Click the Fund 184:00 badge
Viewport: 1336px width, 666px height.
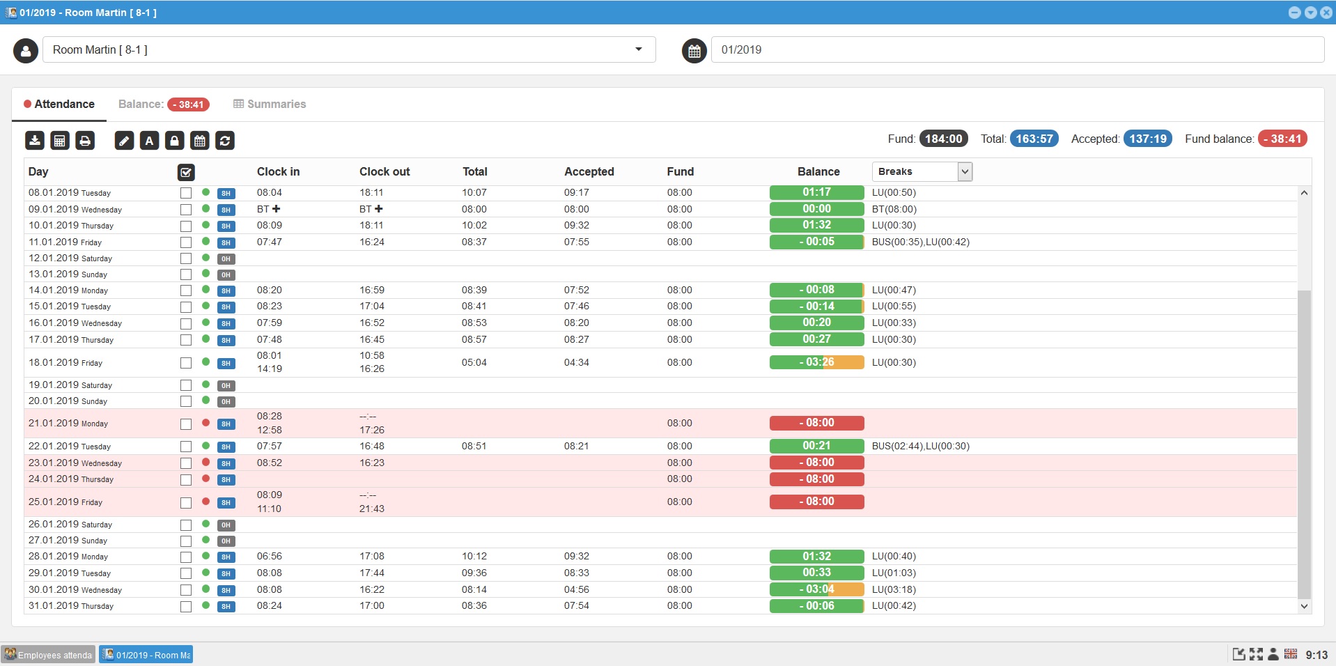[x=944, y=139]
